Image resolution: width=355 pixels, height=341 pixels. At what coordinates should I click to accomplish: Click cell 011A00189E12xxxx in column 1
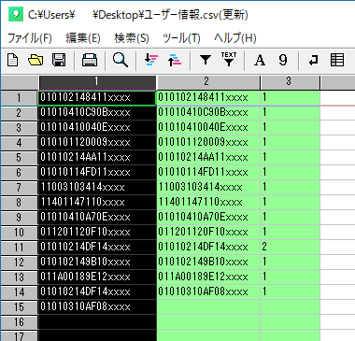click(x=97, y=277)
